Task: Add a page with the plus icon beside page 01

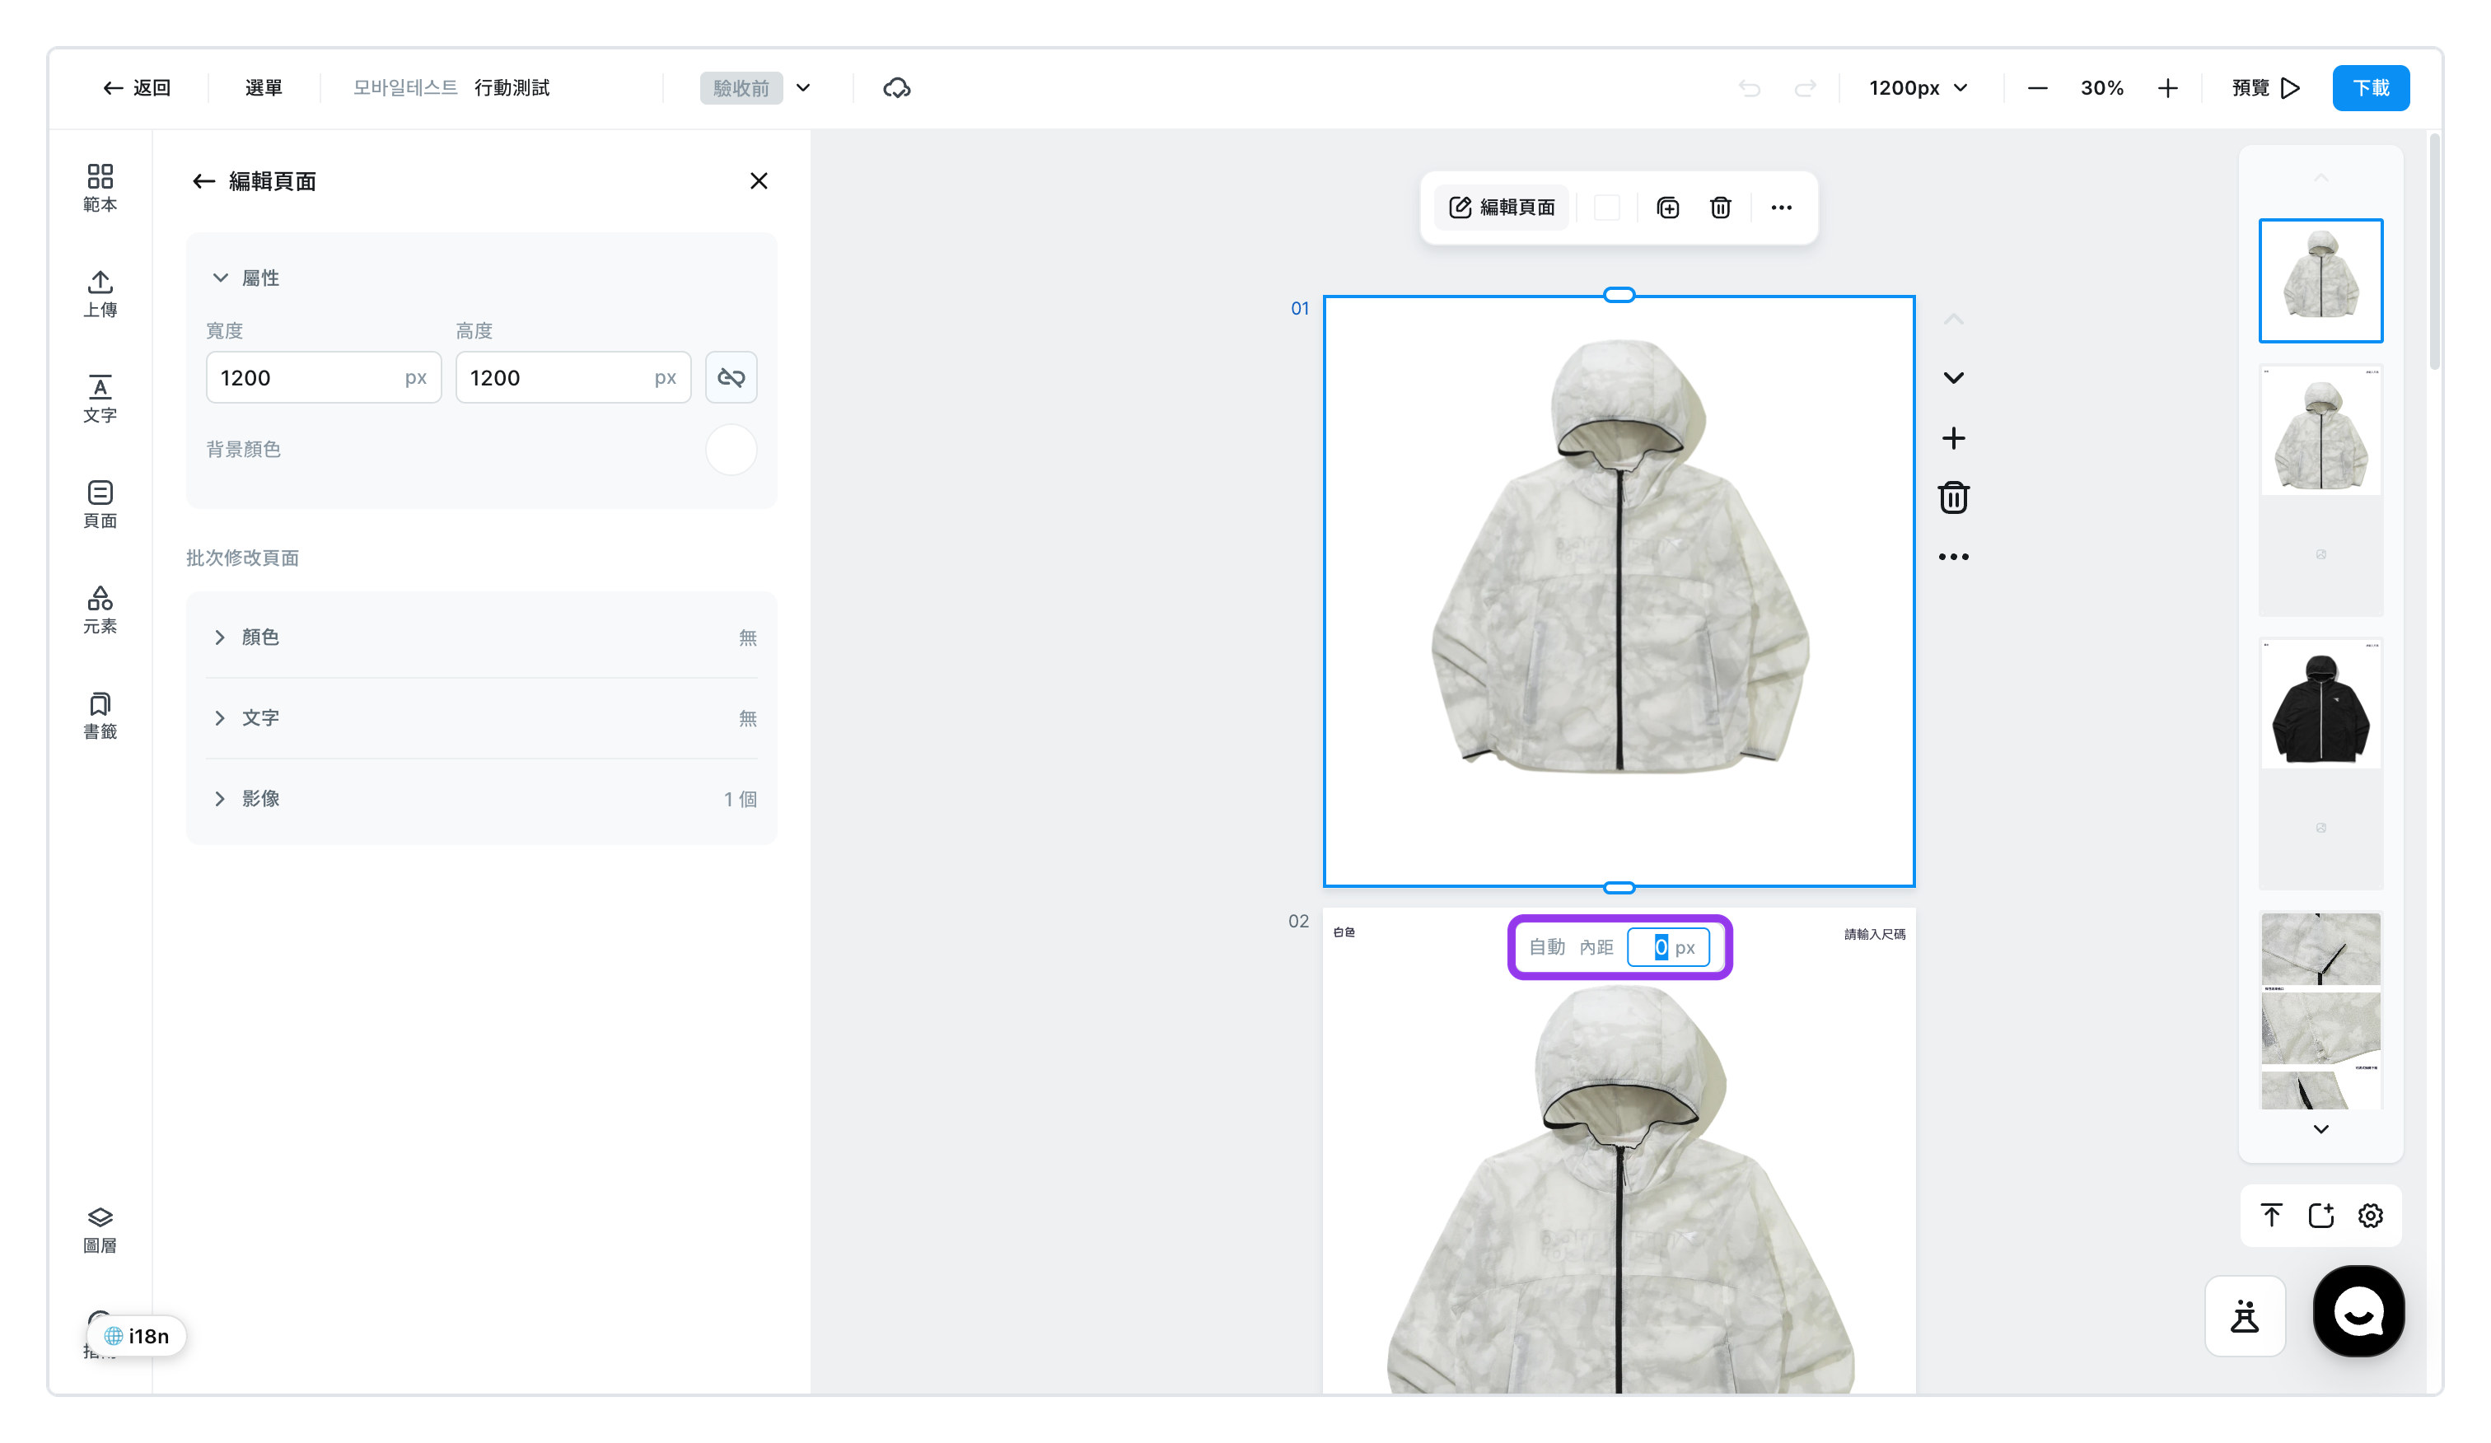Action: (1953, 438)
